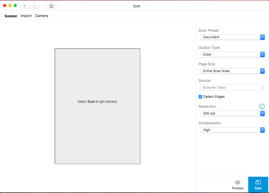Open the Scan Preset dropdown
Screen dimensions: 269x193
click(x=232, y=37)
